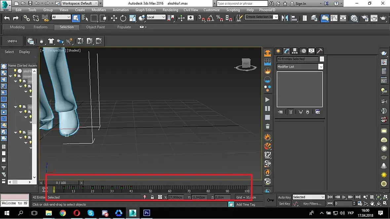Select the Move tool in main toolbar
The width and height of the screenshot is (390, 219).
(x=114, y=18)
